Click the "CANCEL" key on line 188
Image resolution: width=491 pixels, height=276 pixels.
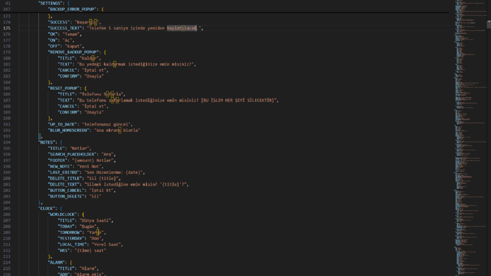67,106
